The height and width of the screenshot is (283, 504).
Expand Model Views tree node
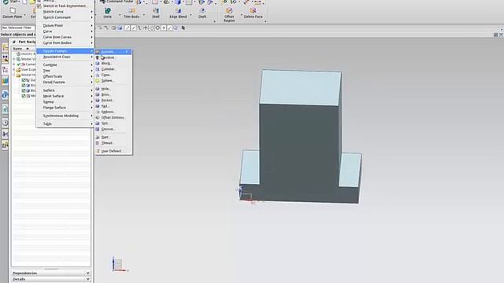tap(14, 59)
